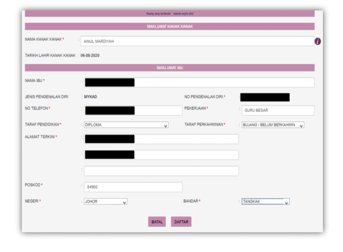Image resolution: width=343 pixels, height=252 pixels.
Task: Click the No Telefon input field
Action: pyautogui.click(x=126, y=110)
